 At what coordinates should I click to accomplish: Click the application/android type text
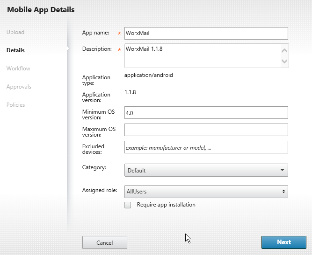click(149, 75)
